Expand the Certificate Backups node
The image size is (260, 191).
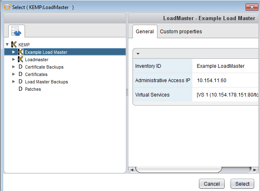(x=14, y=67)
